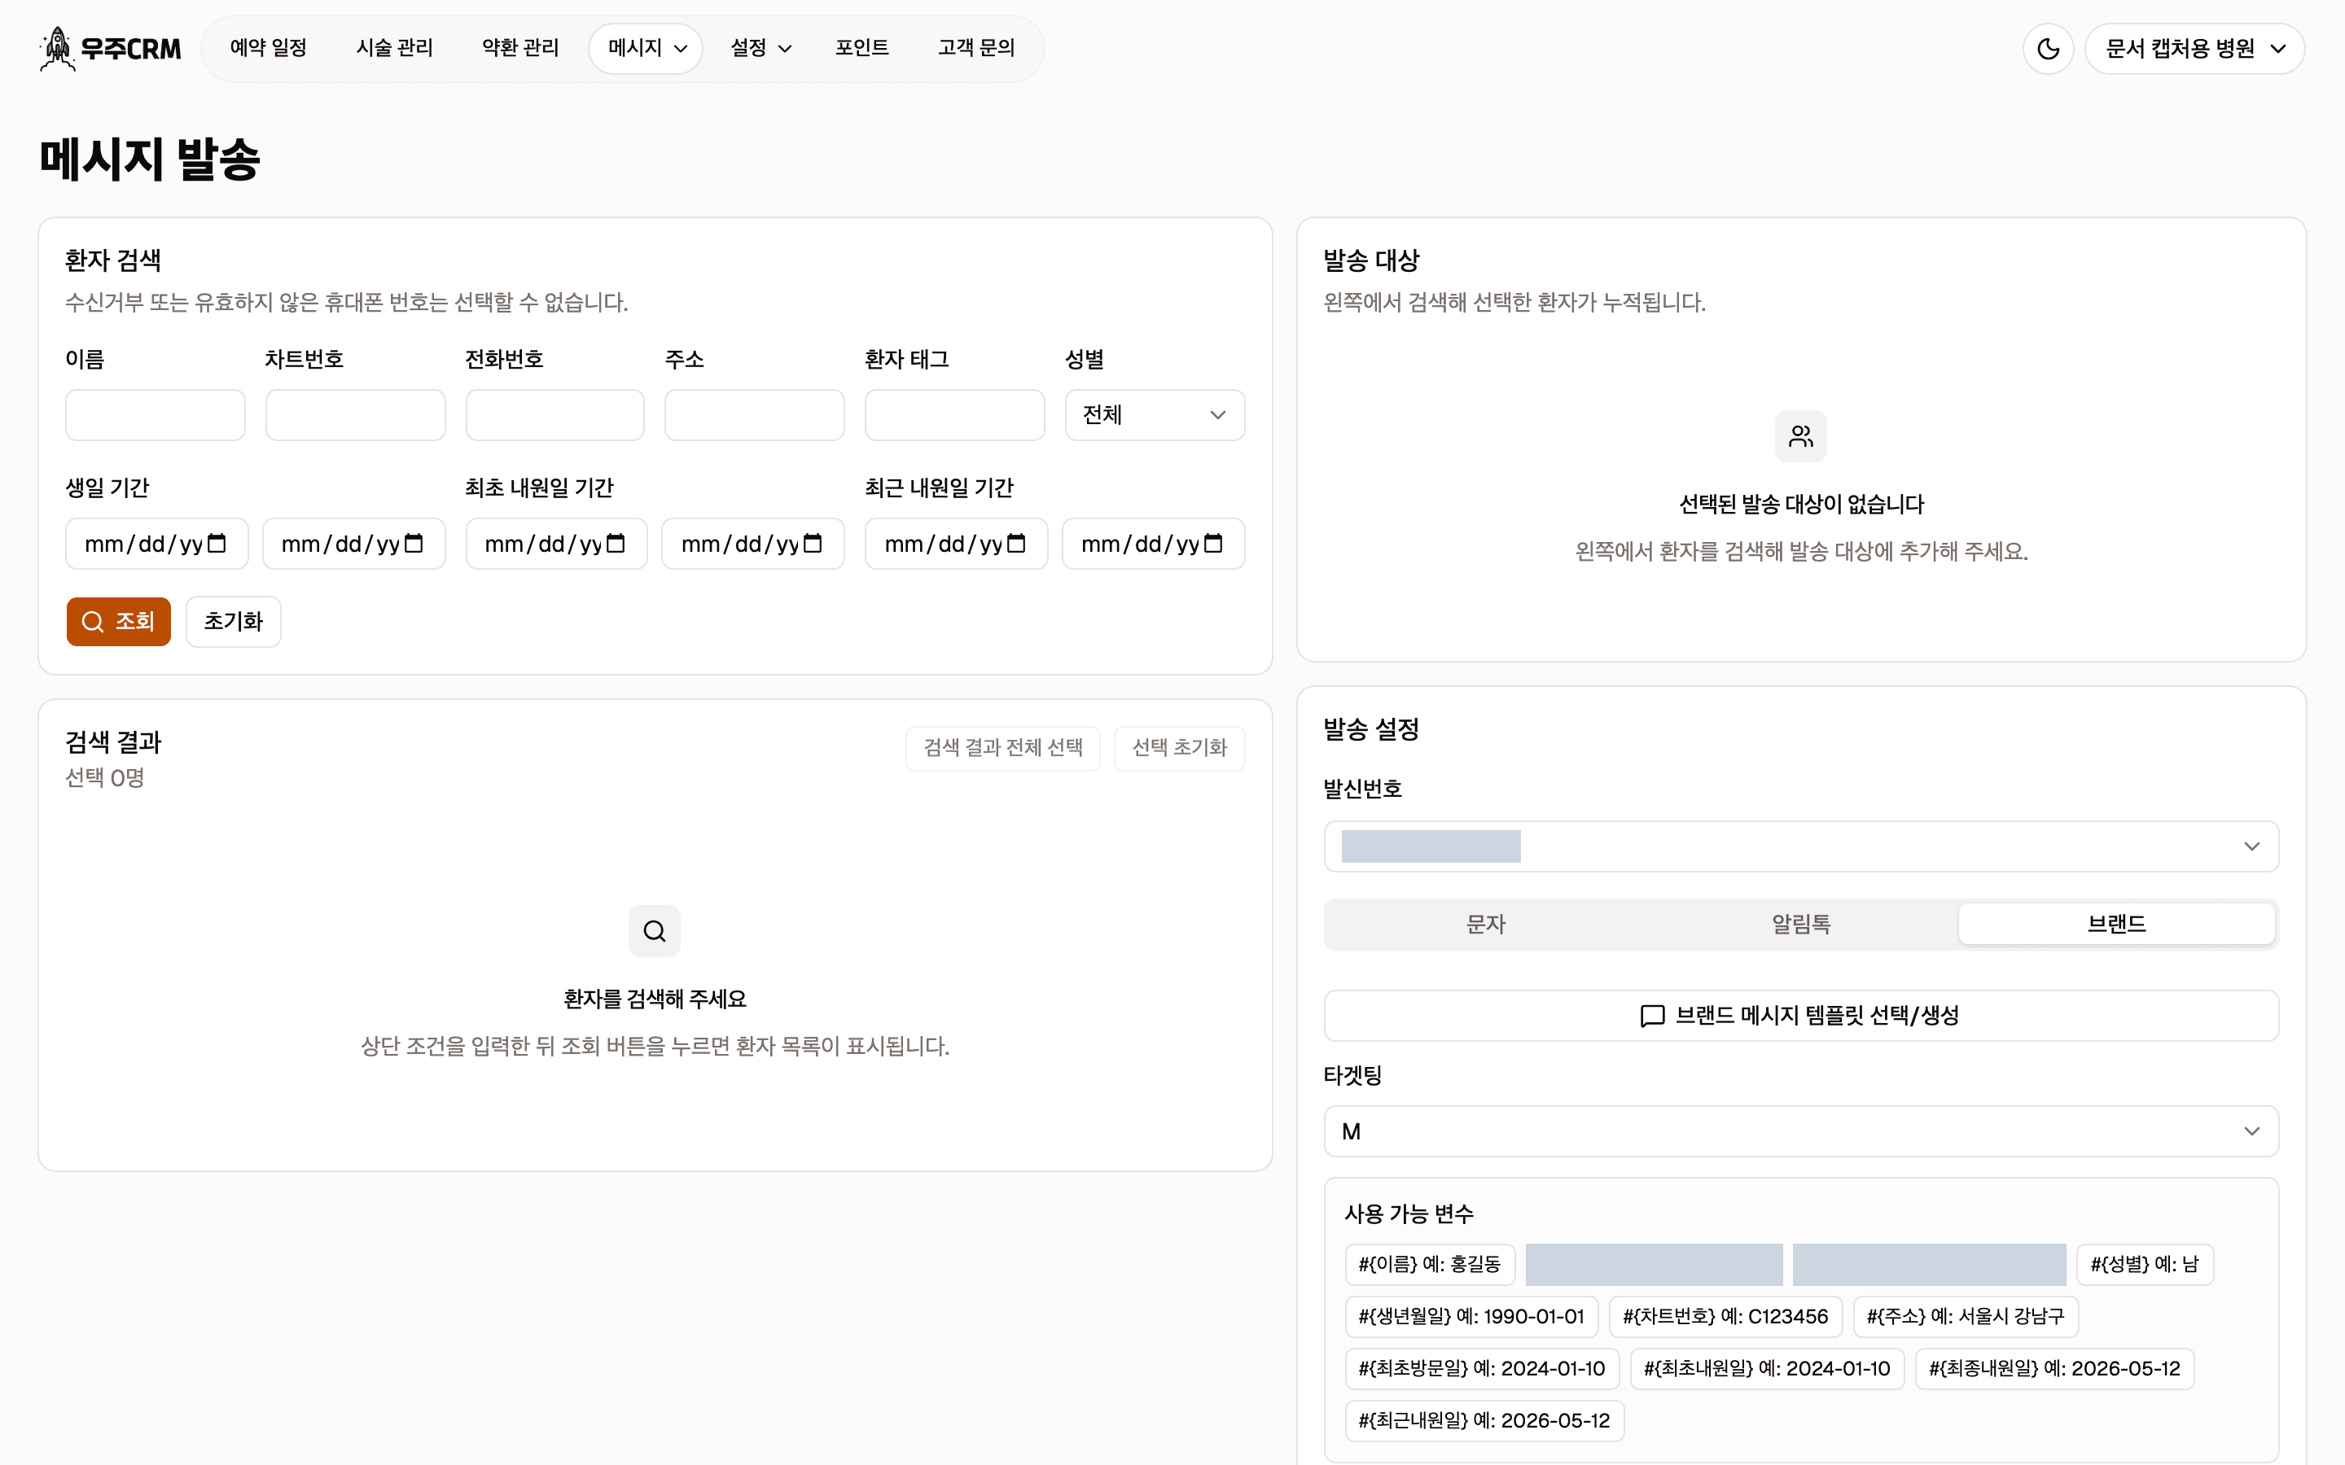The image size is (2345, 1465).
Task: Focus the 전화번호 input field
Action: (x=554, y=415)
